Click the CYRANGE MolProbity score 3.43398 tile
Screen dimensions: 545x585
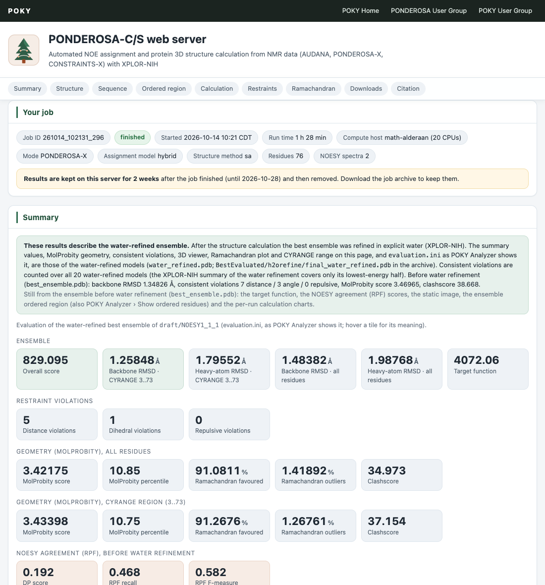[57, 526]
